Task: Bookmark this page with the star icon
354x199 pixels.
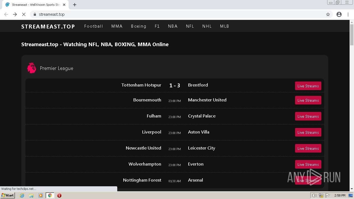Action: (328, 14)
